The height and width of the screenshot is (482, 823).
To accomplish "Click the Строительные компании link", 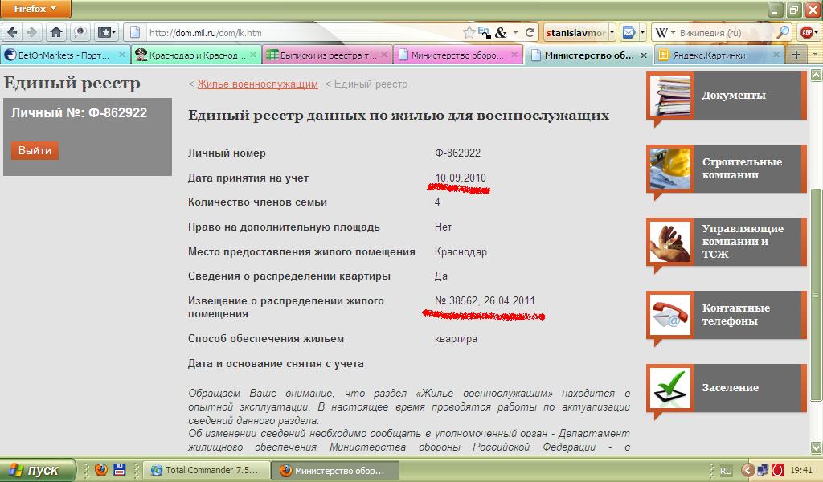I will (741, 168).
